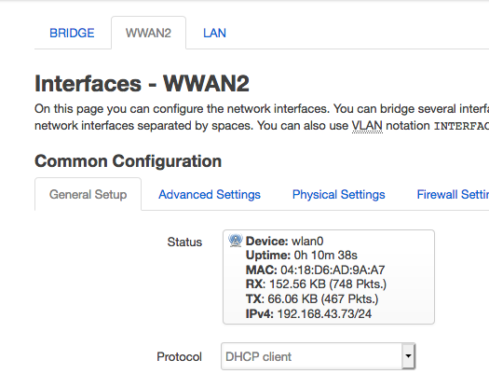Click the Protocol field label

(x=180, y=356)
